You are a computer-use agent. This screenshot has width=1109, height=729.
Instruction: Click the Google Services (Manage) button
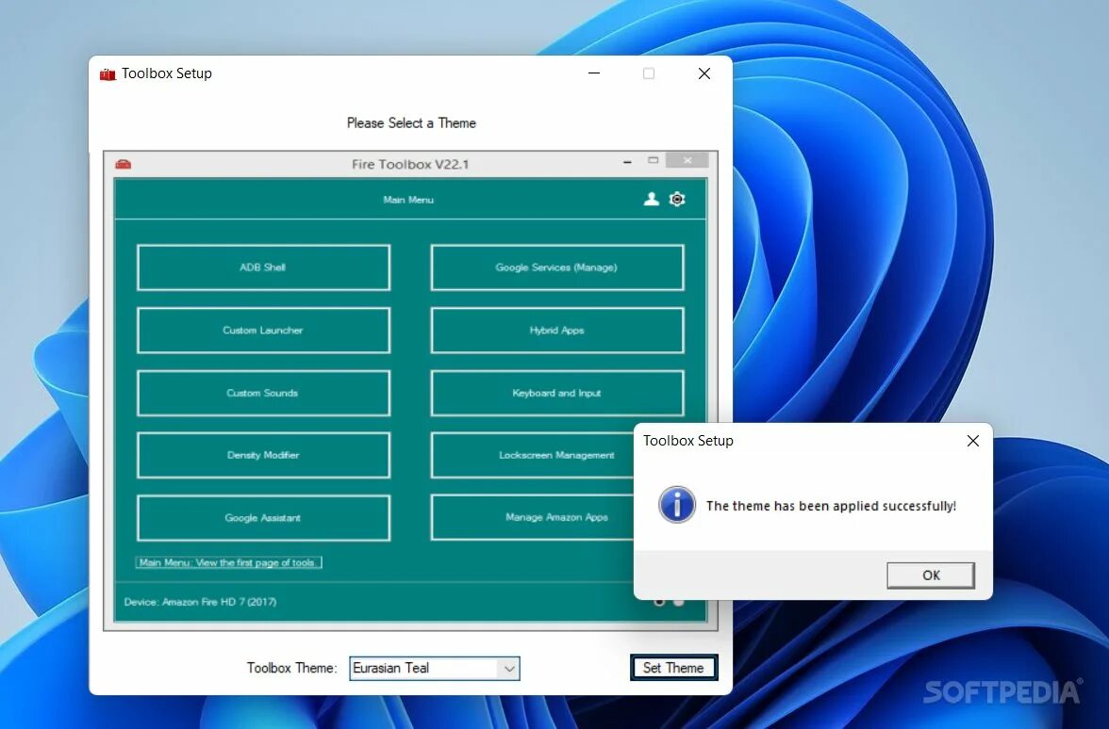tap(556, 267)
